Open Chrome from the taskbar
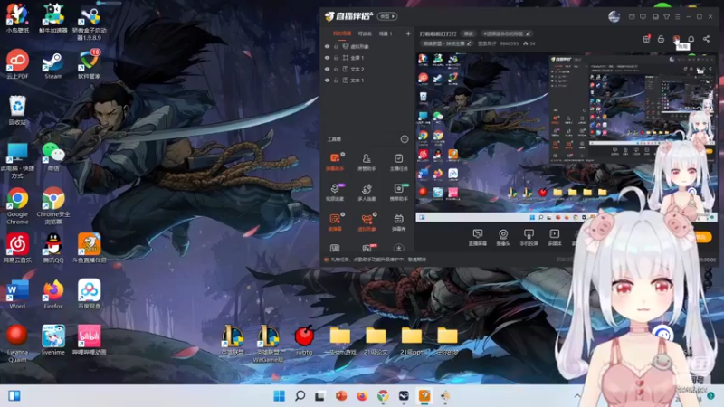This screenshot has height=407, width=724. 383,396
